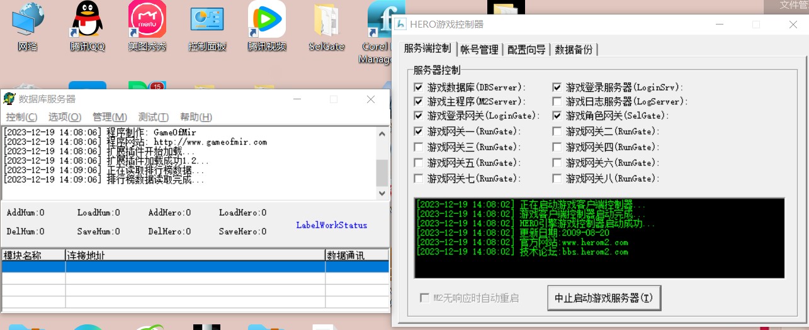
Task: Launch the 腾讯QQ desktop shortcut
Action: pos(88,26)
